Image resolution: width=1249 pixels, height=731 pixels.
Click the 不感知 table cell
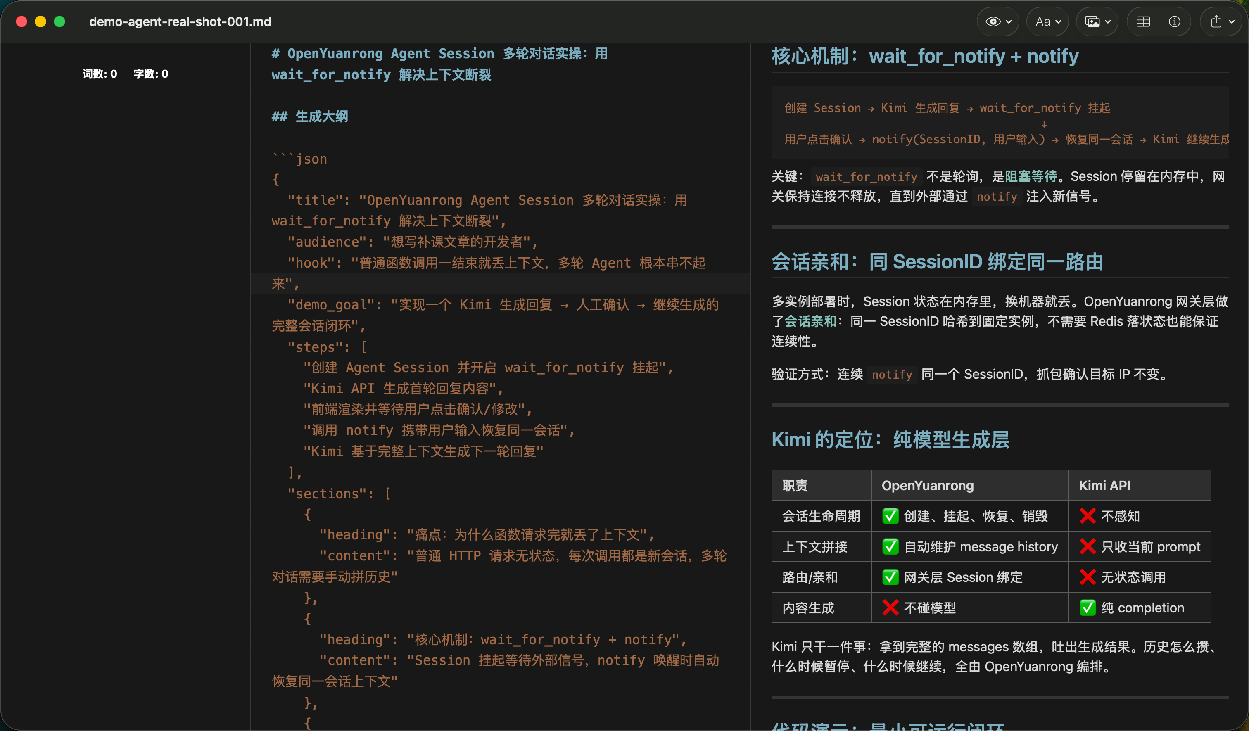coord(1140,516)
